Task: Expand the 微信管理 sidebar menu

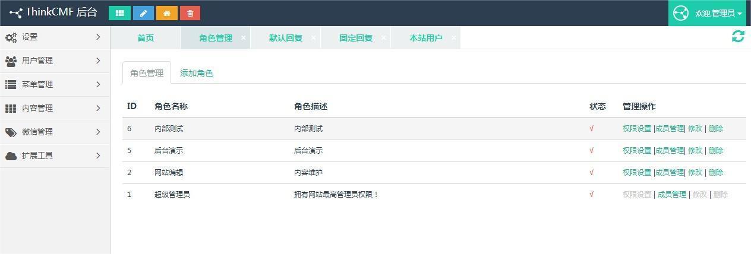Action: (x=55, y=132)
